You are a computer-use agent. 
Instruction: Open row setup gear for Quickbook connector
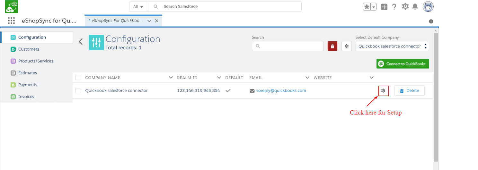(x=383, y=91)
